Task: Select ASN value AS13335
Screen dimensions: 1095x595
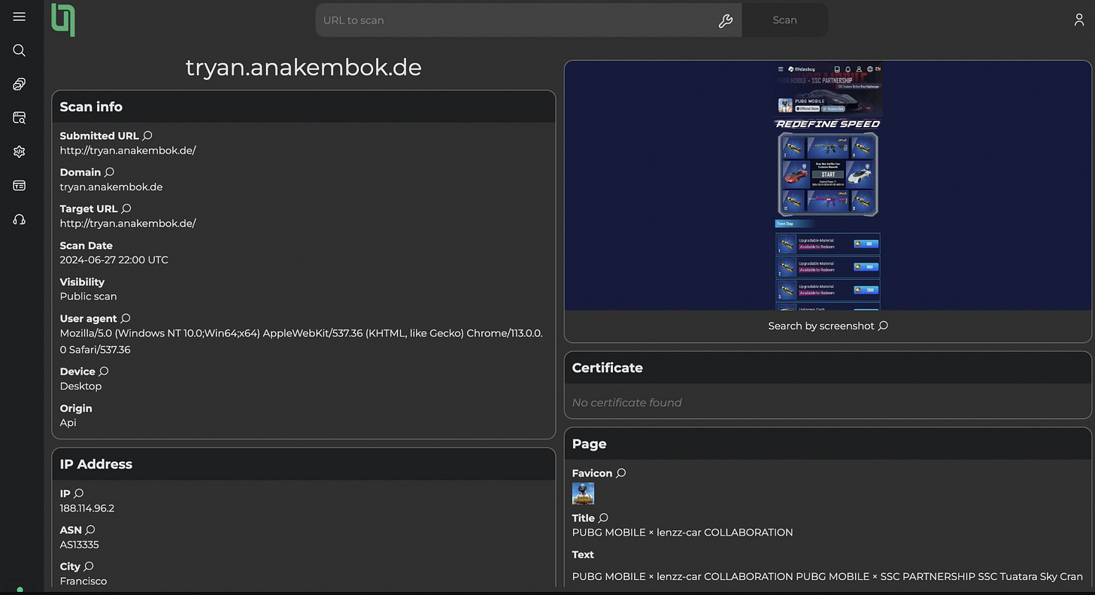Action: [x=79, y=545]
